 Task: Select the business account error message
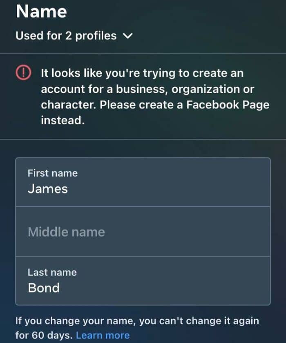(155, 96)
